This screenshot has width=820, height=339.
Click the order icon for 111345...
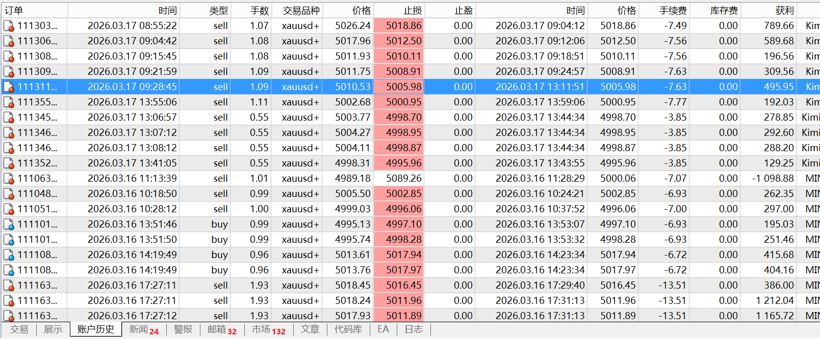9,118
